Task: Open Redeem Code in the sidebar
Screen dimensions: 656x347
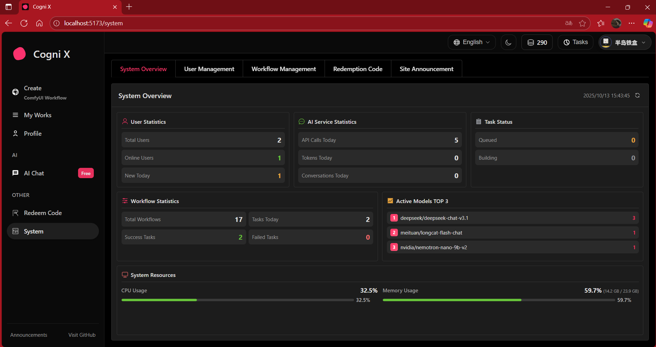Action: tap(42, 213)
